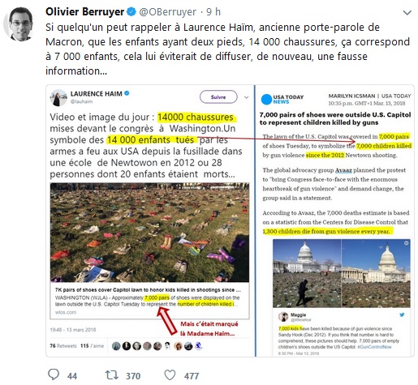Viewport: 418px width, 385px height.
Task: Open Olivier Berruyer's profile avatar
Action: (19, 24)
